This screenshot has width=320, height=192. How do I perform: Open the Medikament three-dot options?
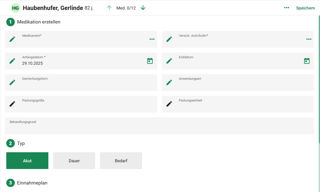click(152, 39)
